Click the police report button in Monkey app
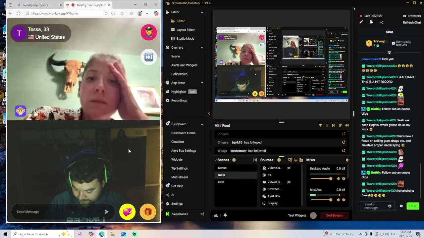424x238 pixels. tap(149, 32)
